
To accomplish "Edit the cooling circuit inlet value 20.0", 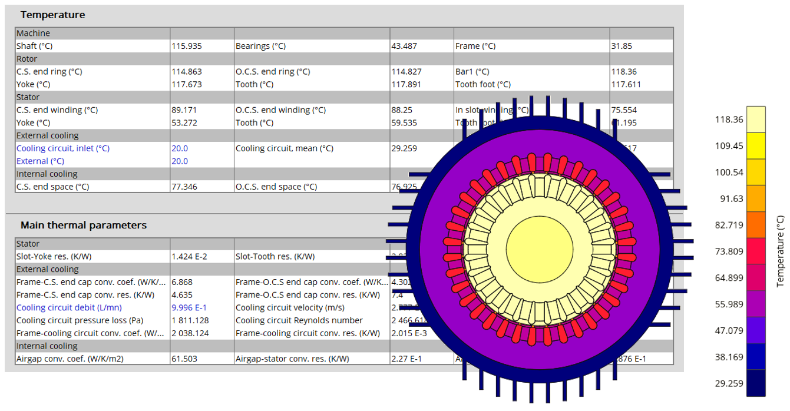I will click(180, 148).
